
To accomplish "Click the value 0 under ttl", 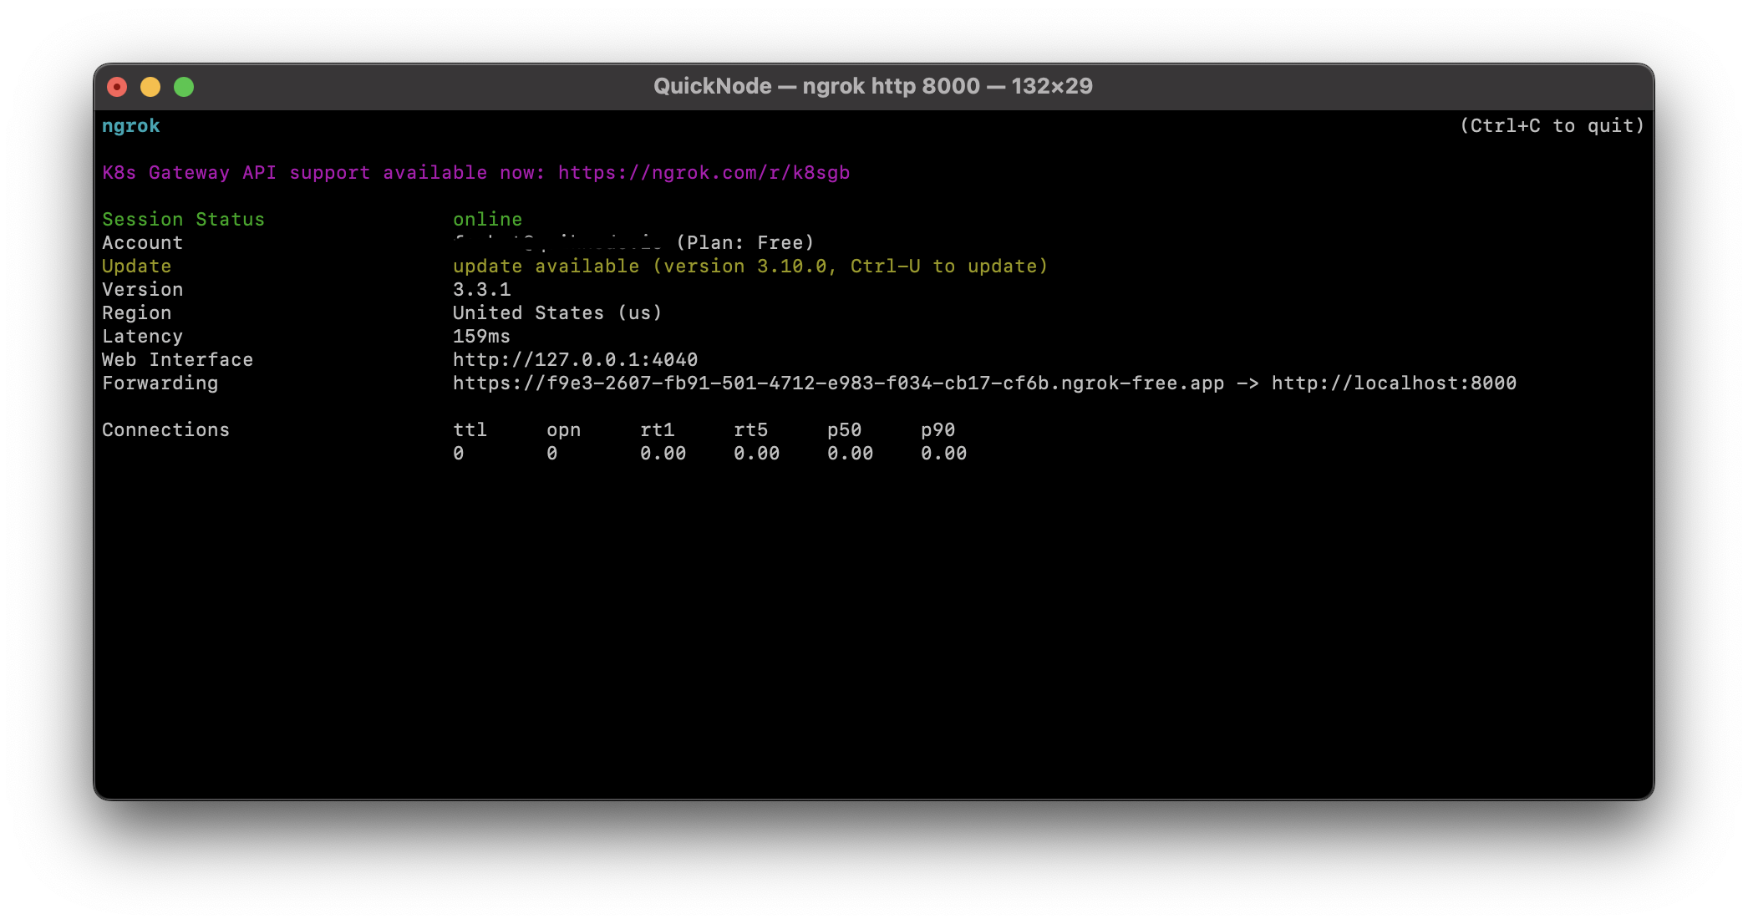I will [459, 454].
